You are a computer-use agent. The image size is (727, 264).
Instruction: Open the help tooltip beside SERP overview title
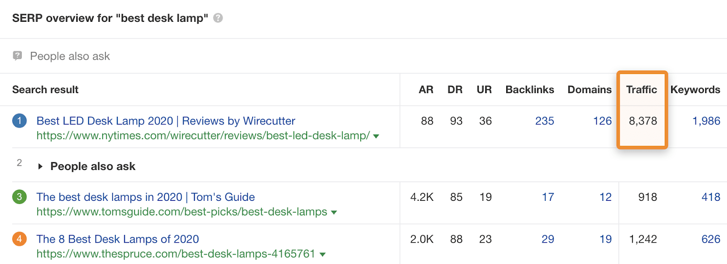pyautogui.click(x=218, y=18)
